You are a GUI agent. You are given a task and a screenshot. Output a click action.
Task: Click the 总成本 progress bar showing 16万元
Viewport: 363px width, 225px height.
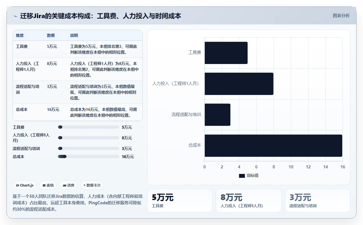tap(88, 156)
